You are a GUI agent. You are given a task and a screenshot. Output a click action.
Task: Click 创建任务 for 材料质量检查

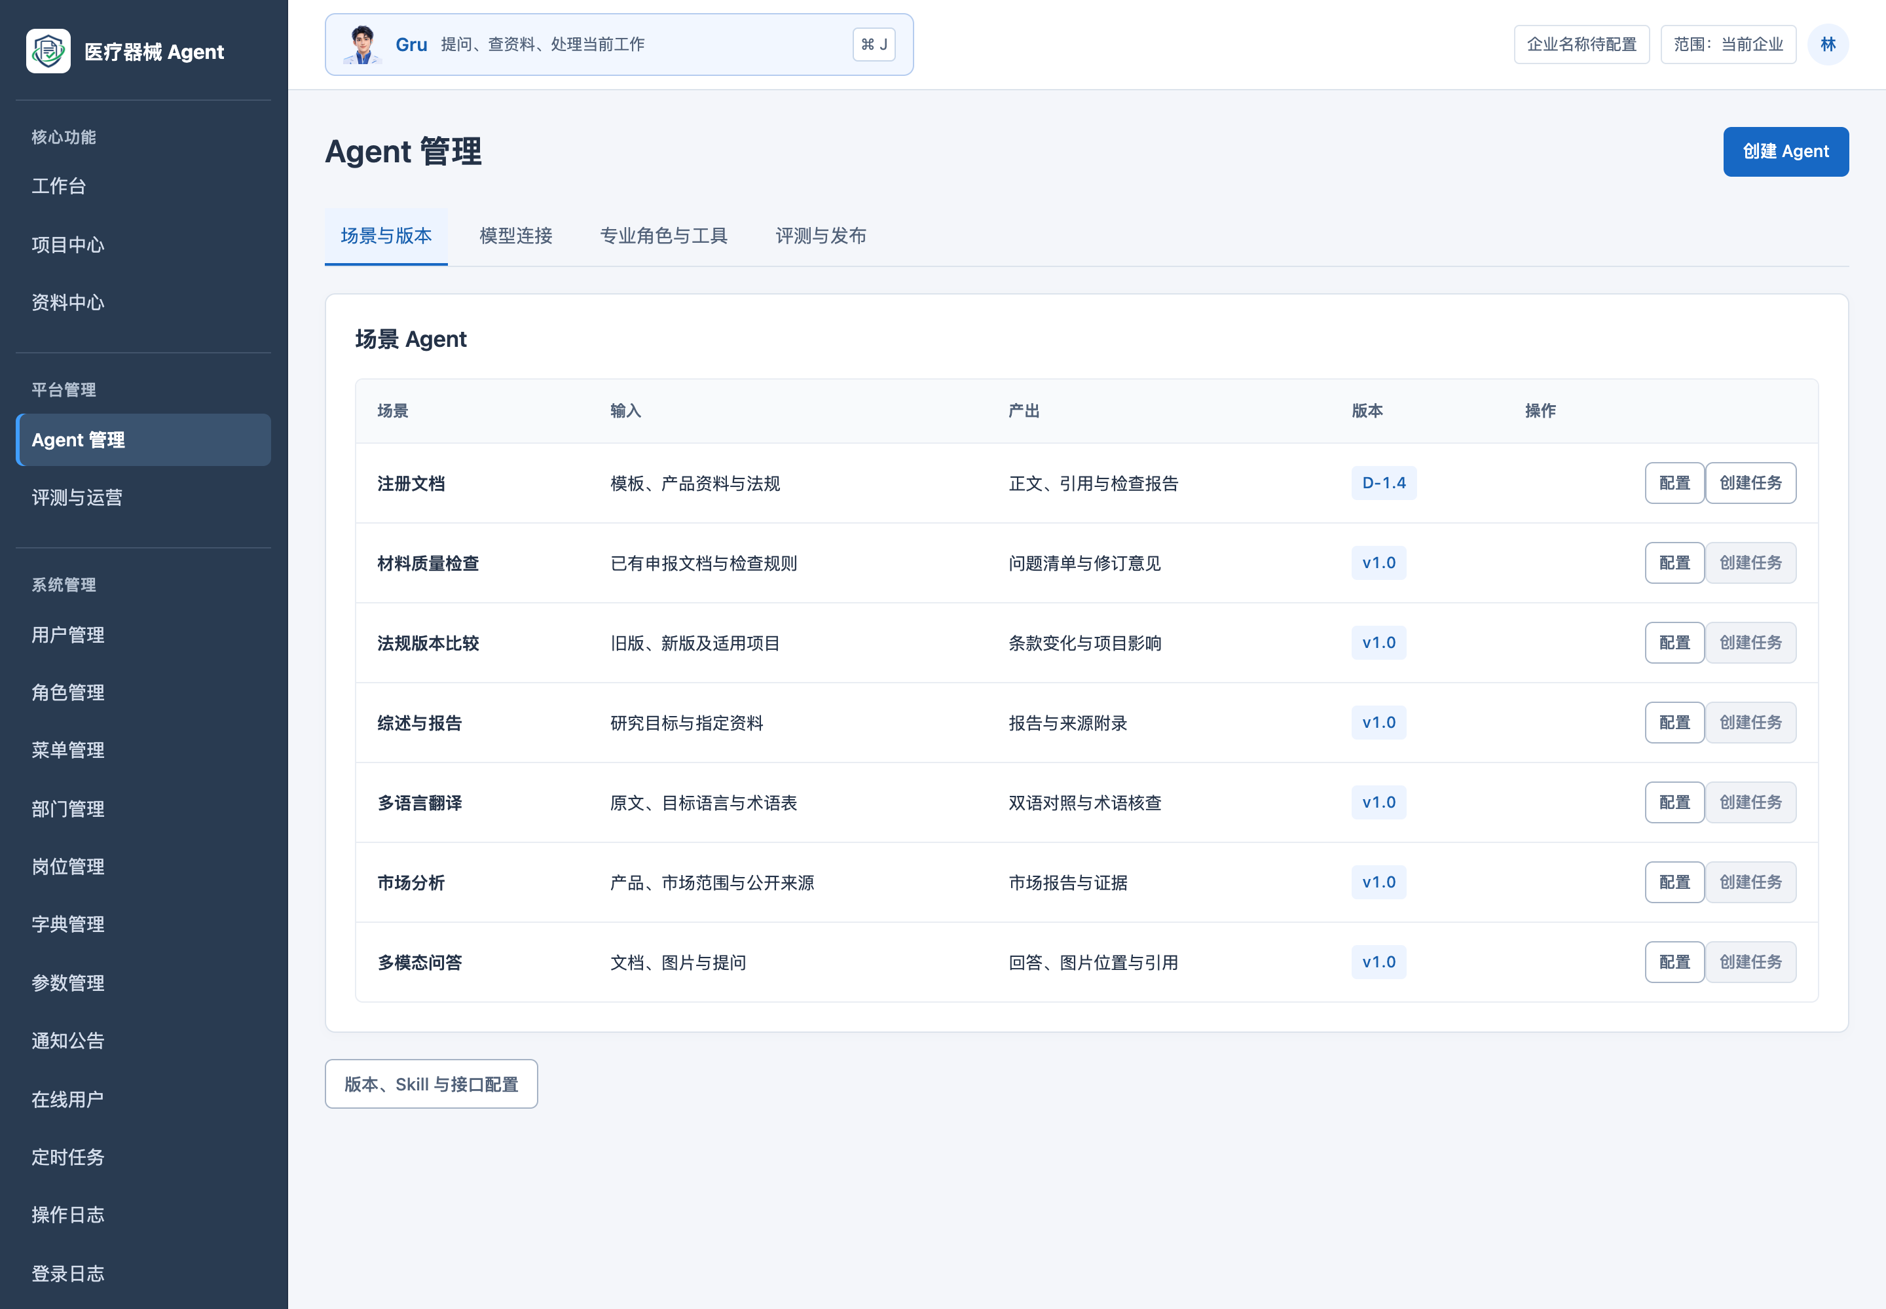(1750, 563)
